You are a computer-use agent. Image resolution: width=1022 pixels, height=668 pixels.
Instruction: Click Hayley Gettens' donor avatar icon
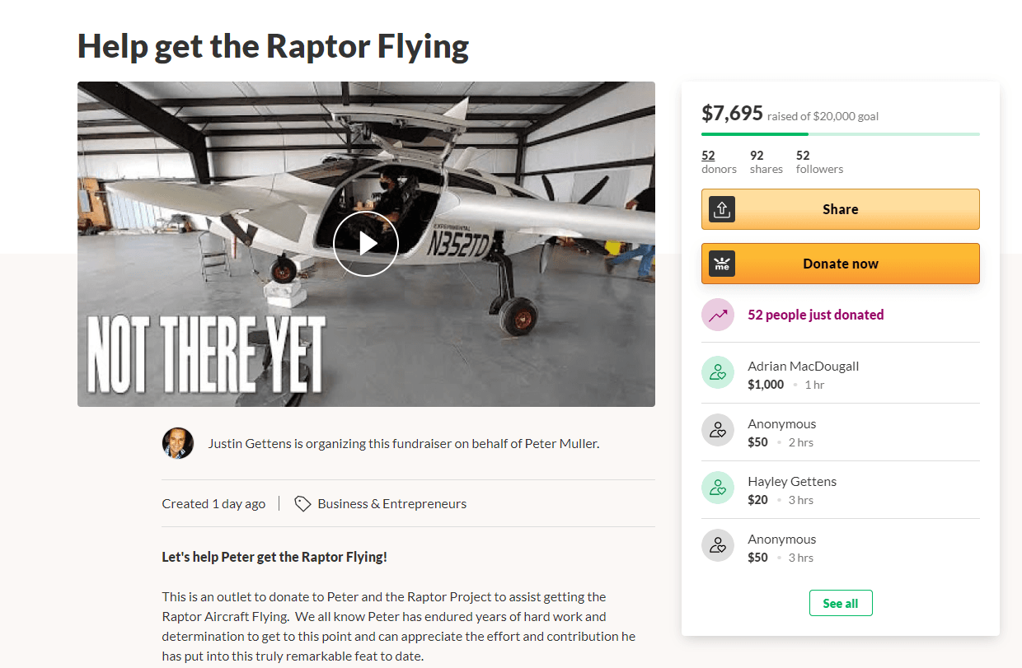tap(718, 488)
